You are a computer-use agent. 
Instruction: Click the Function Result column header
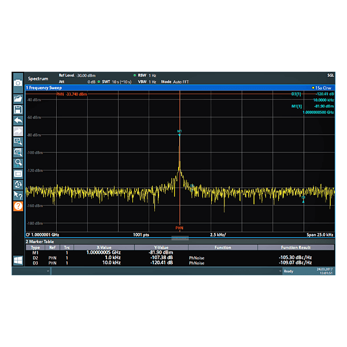tap(296, 248)
